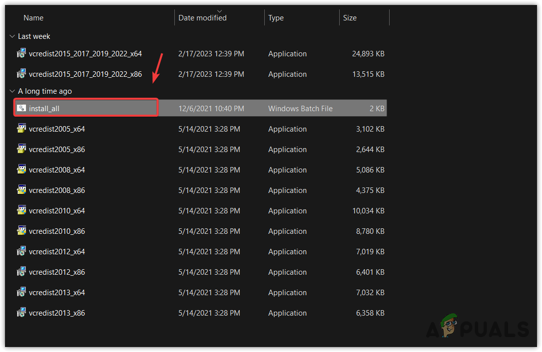Click the Name column header

coord(33,17)
